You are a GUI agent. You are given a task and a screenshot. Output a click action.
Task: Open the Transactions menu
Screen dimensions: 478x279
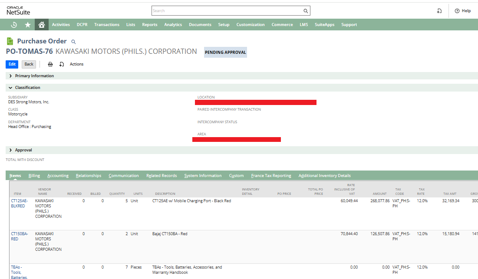107,25
